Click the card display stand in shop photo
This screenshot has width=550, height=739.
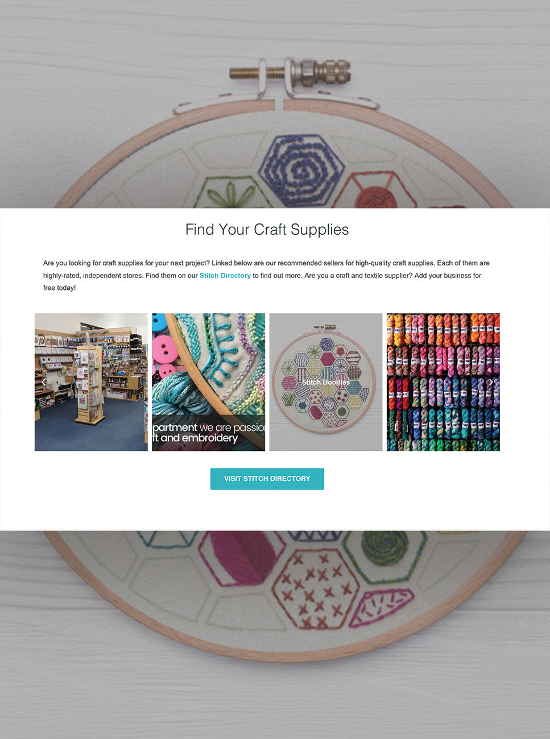coord(90,385)
